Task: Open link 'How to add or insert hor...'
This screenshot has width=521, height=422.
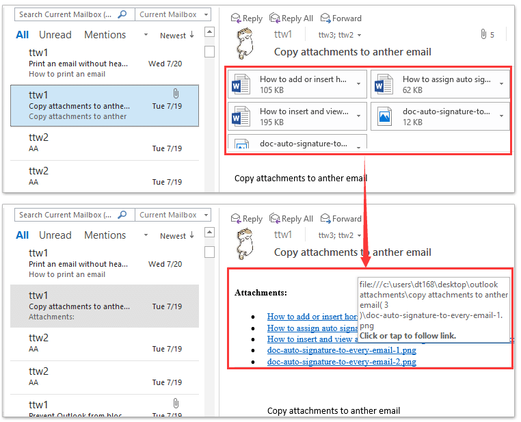Action: pyautogui.click(x=312, y=317)
